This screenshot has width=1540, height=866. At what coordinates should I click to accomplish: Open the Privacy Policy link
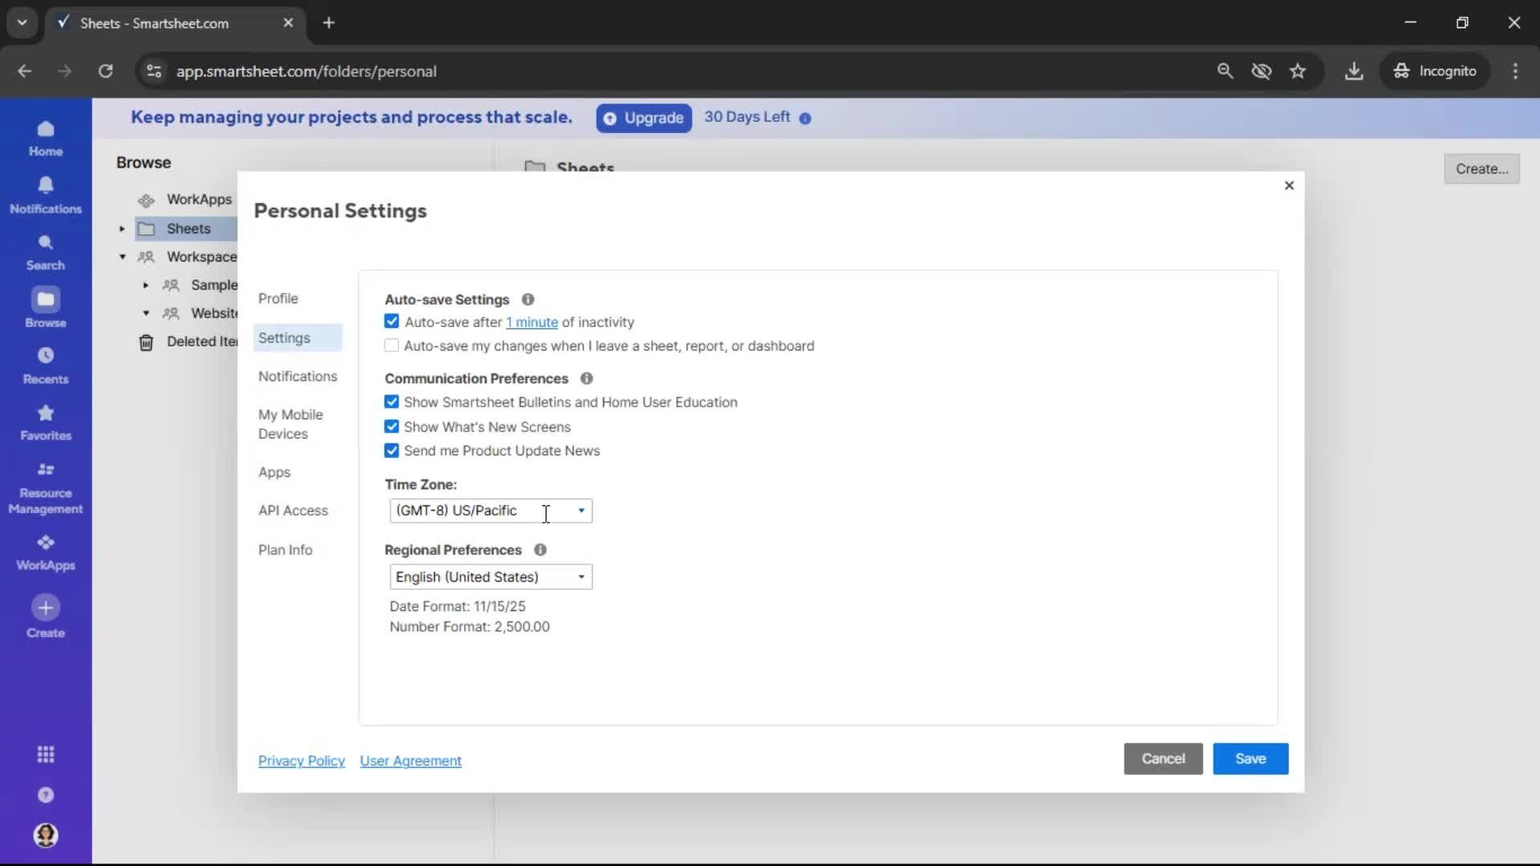click(301, 761)
